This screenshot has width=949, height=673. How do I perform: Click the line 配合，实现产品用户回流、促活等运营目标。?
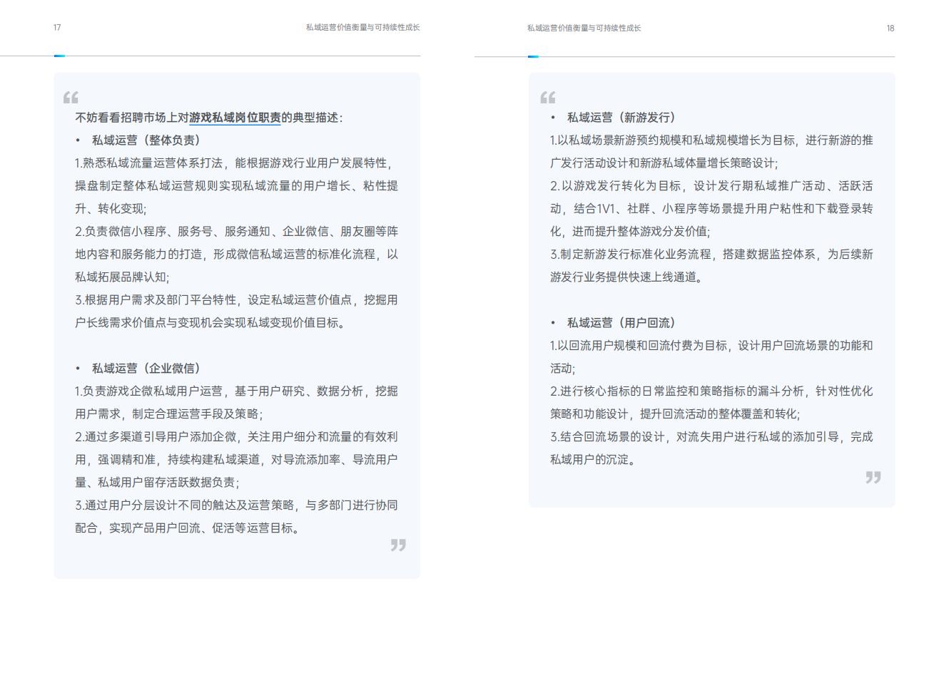[x=189, y=528]
